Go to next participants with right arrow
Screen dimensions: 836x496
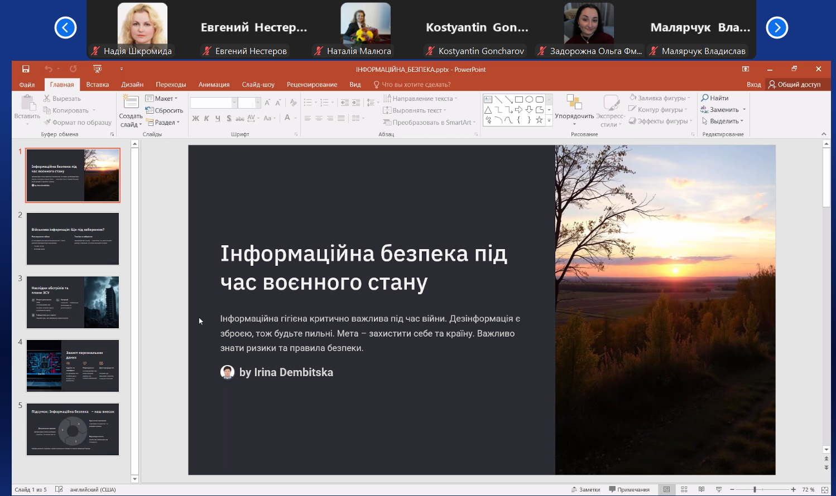pyautogui.click(x=777, y=27)
